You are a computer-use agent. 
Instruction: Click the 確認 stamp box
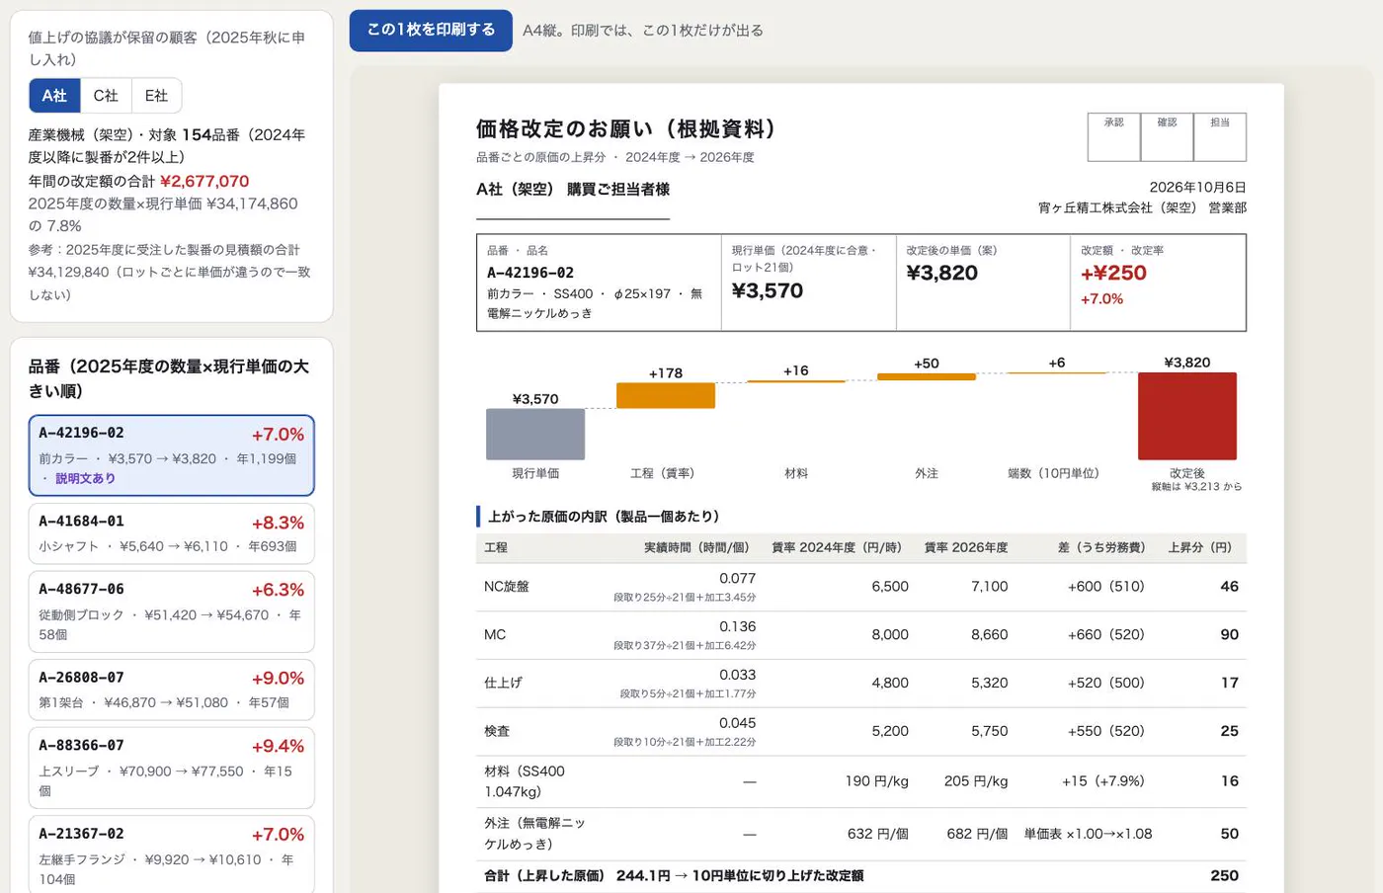[1167, 137]
